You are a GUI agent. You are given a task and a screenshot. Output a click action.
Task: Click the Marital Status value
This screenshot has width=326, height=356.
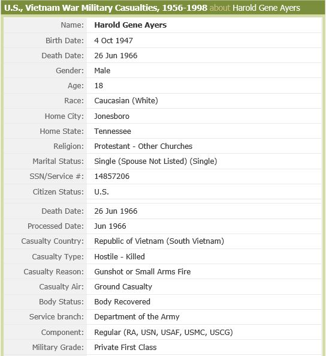156,161
